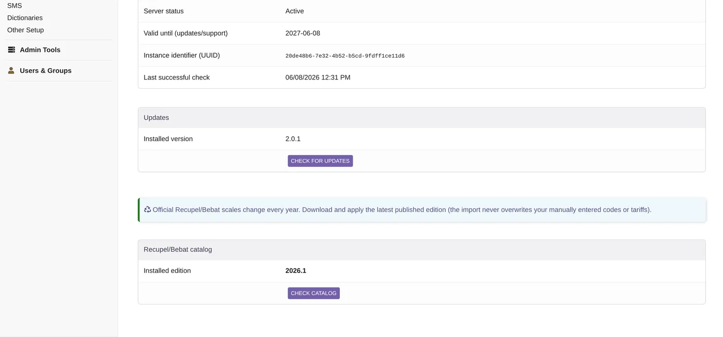Click the Active server status value

click(x=294, y=11)
